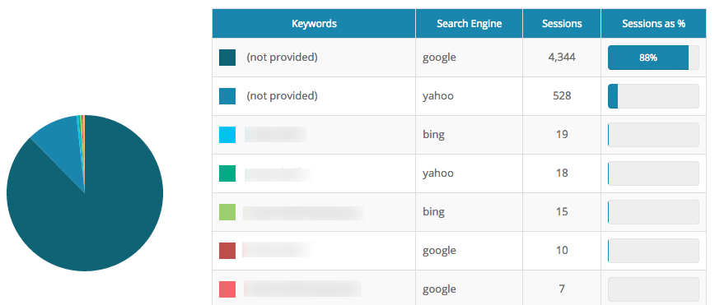
Task: Select the lime green bing swatch
Action: (x=227, y=212)
